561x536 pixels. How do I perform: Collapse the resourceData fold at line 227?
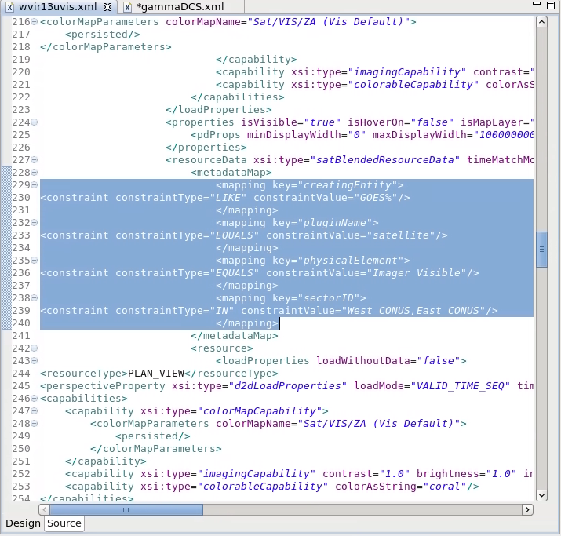pyautogui.click(x=34, y=160)
